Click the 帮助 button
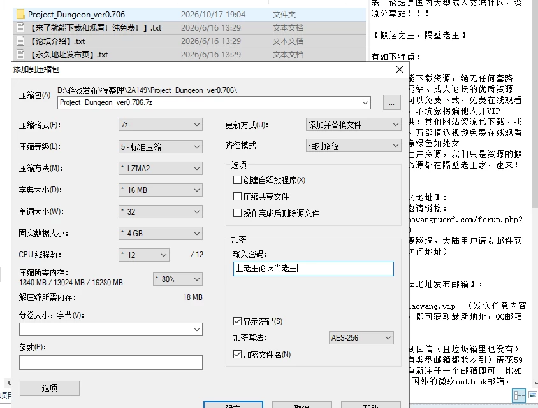The width and height of the screenshot is (538, 408). [371, 405]
